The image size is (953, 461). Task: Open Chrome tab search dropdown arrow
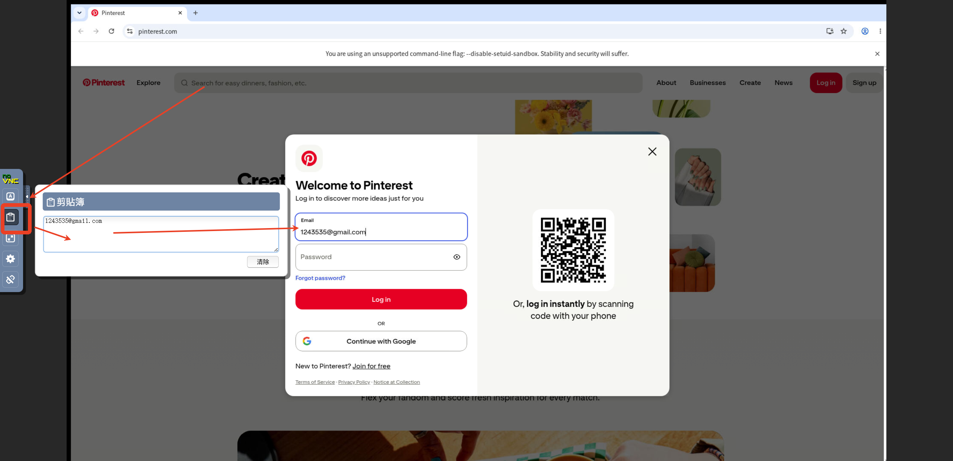79,13
